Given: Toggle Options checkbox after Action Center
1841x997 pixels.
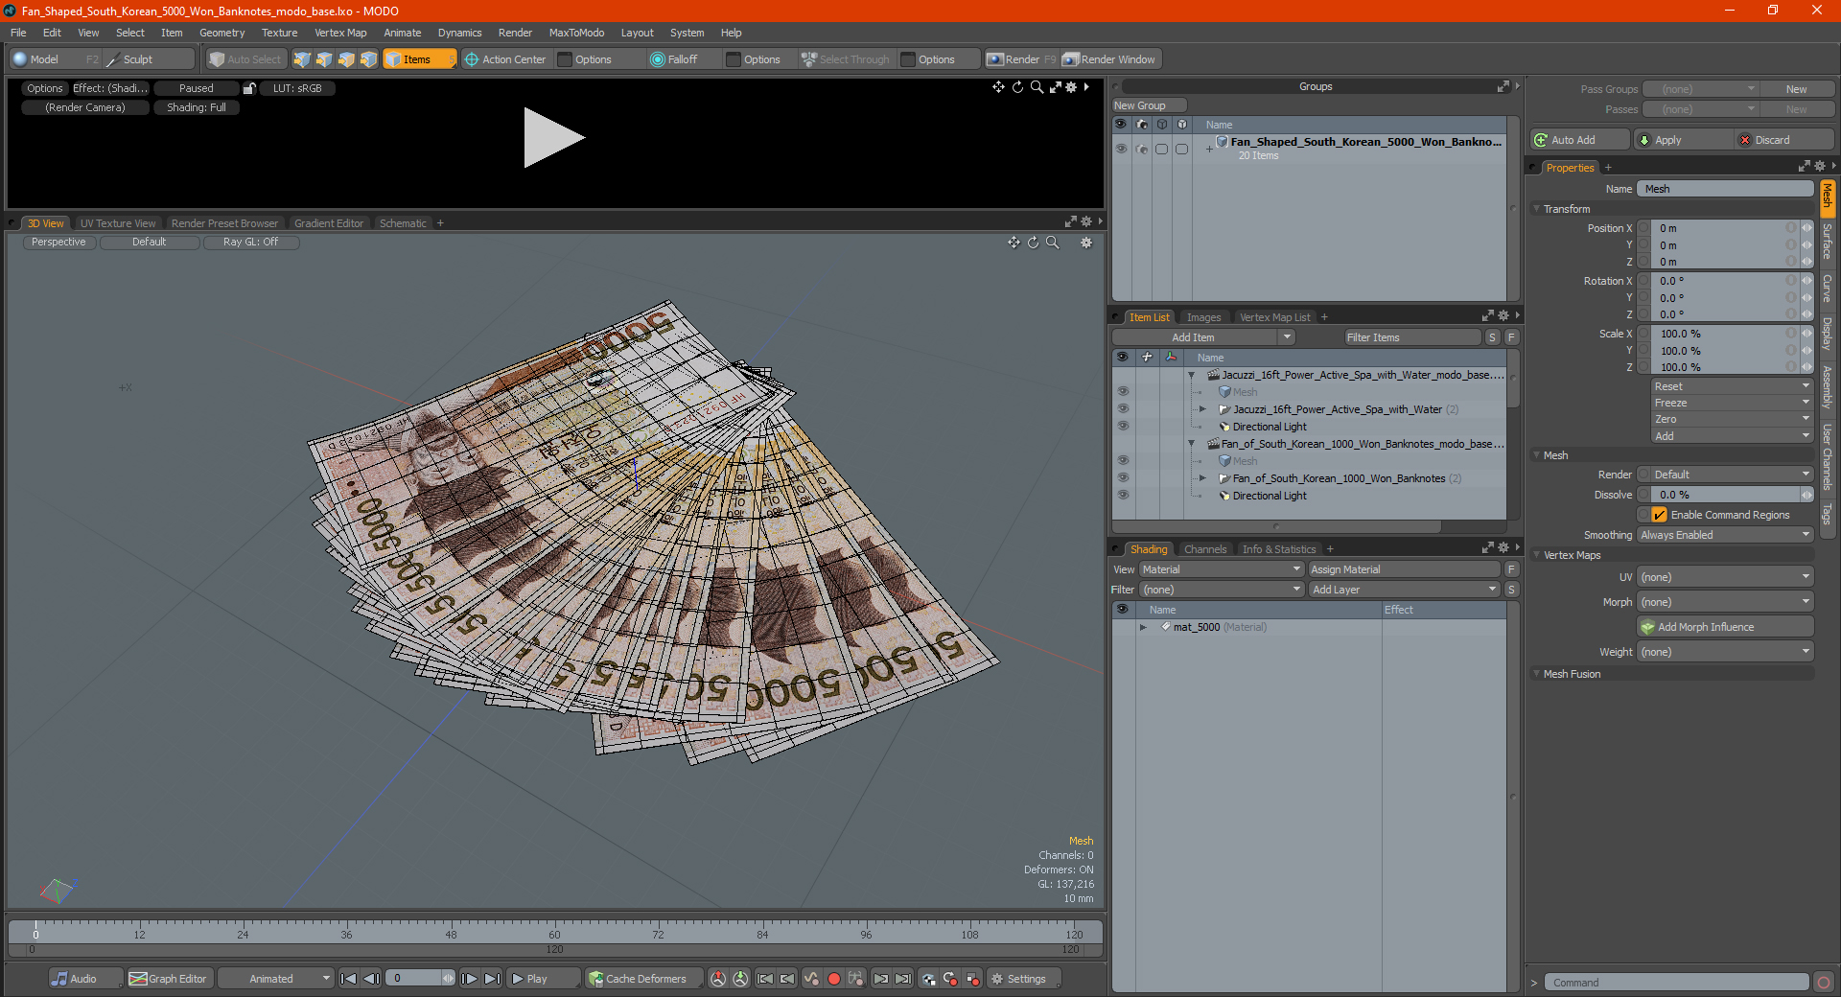Looking at the screenshot, I should [x=565, y=59].
